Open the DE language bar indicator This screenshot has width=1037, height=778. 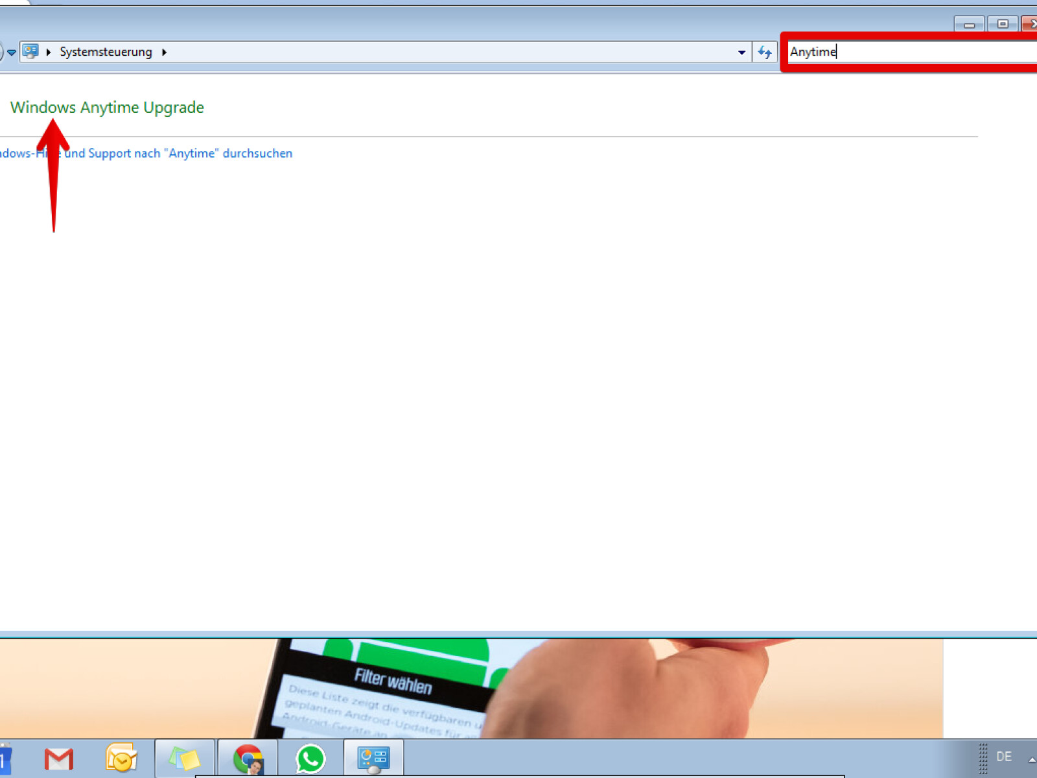1003,757
